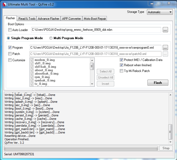Click the Select All button
Image resolution: width=177 pixels, height=160 pixels.
click(x=106, y=71)
